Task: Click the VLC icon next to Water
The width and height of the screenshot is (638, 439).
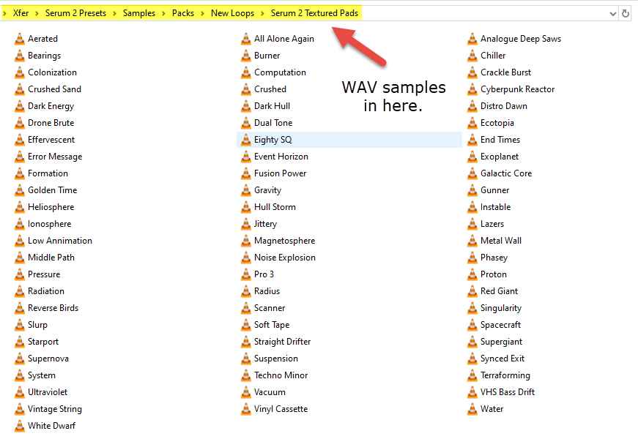Action: coord(472,409)
